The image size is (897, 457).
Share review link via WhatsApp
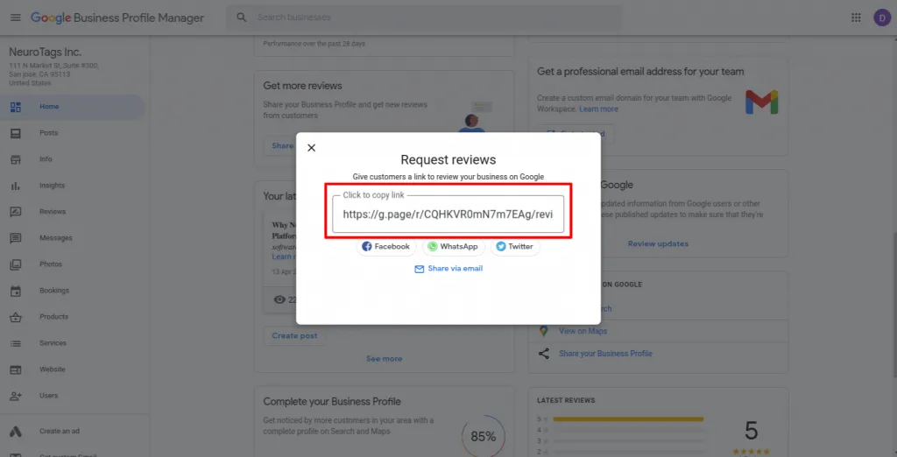454,247
